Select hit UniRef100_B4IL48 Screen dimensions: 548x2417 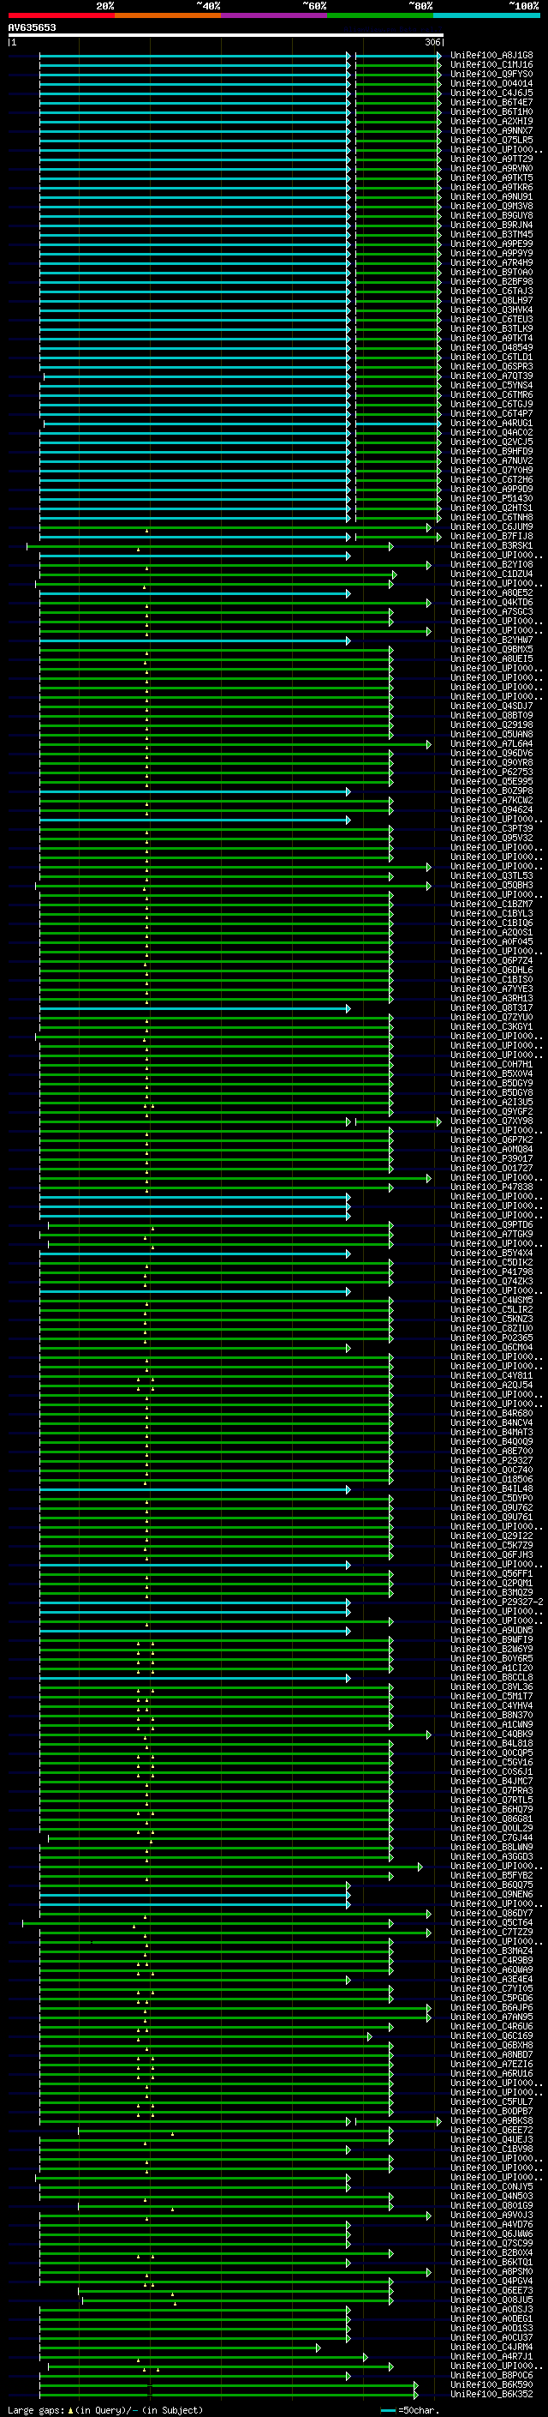point(491,1488)
